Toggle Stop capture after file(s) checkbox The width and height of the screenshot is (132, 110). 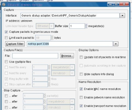[6, 84]
